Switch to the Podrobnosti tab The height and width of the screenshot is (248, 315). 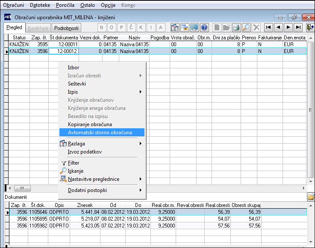coord(66,28)
